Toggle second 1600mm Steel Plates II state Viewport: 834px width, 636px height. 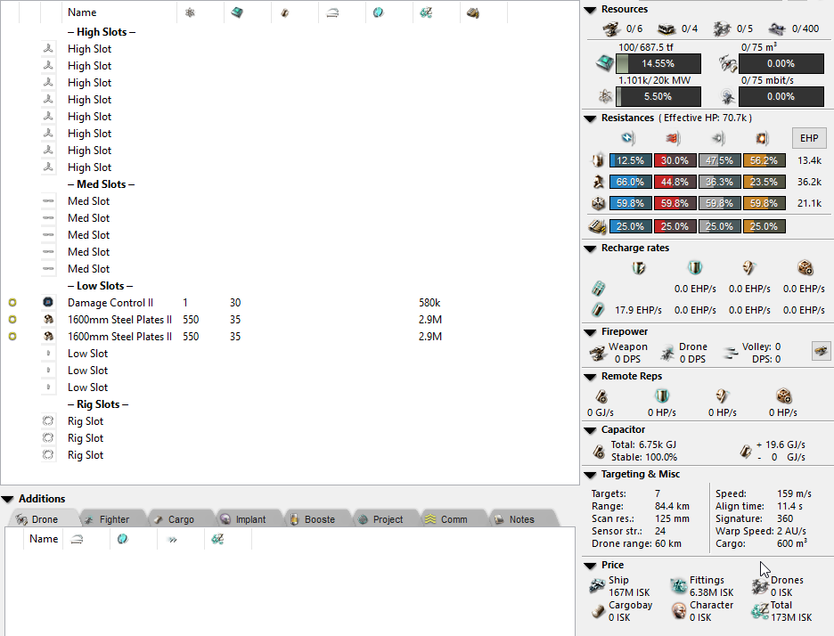(12, 337)
